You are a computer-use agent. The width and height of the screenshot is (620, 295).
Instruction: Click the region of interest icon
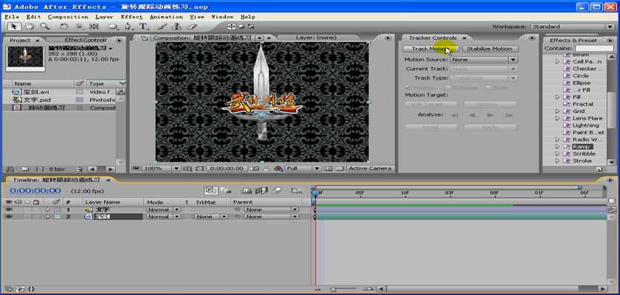(x=200, y=169)
